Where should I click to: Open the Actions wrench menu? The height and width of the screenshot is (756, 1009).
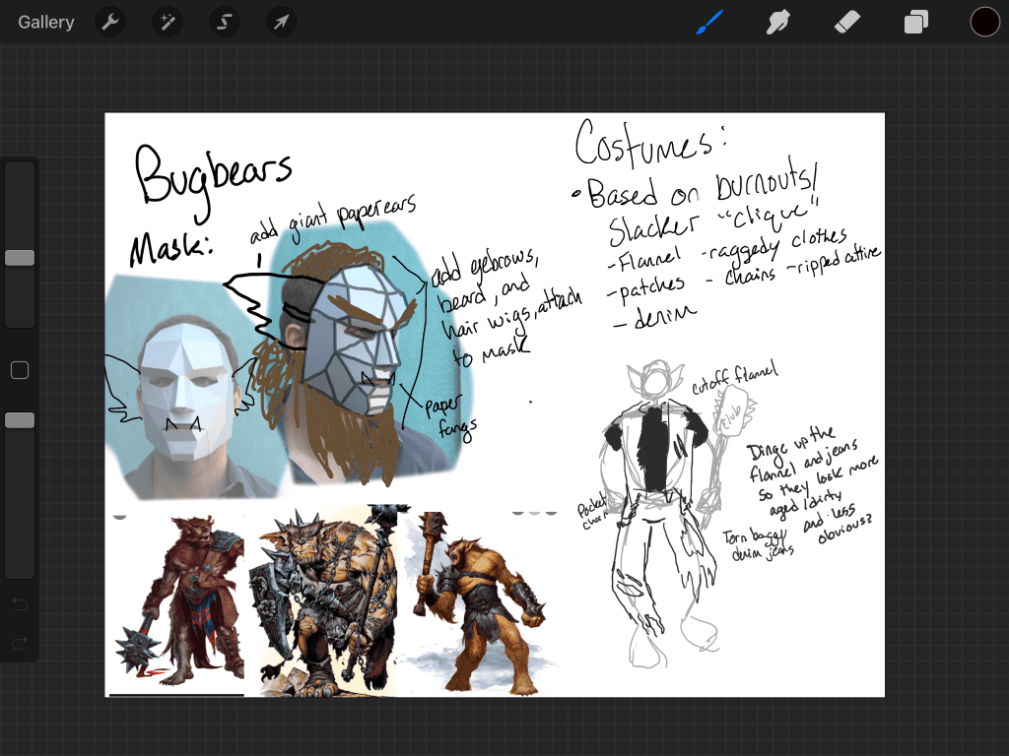110,22
